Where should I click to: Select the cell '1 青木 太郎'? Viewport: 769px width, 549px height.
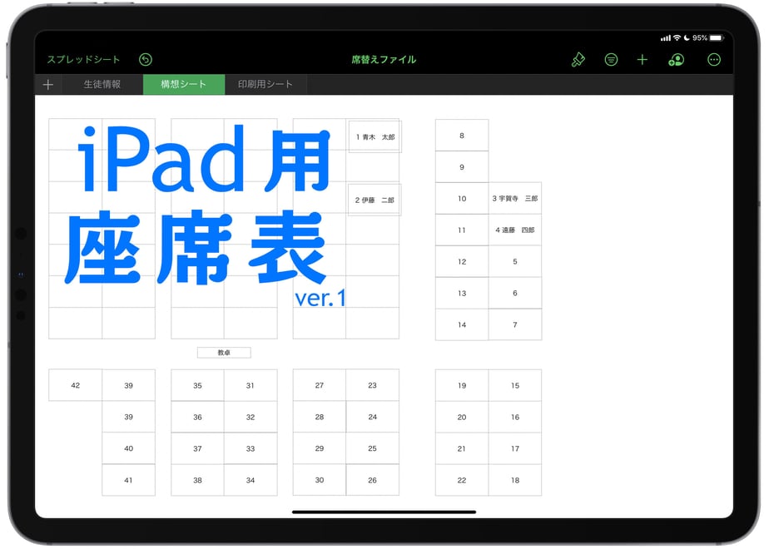pos(375,136)
